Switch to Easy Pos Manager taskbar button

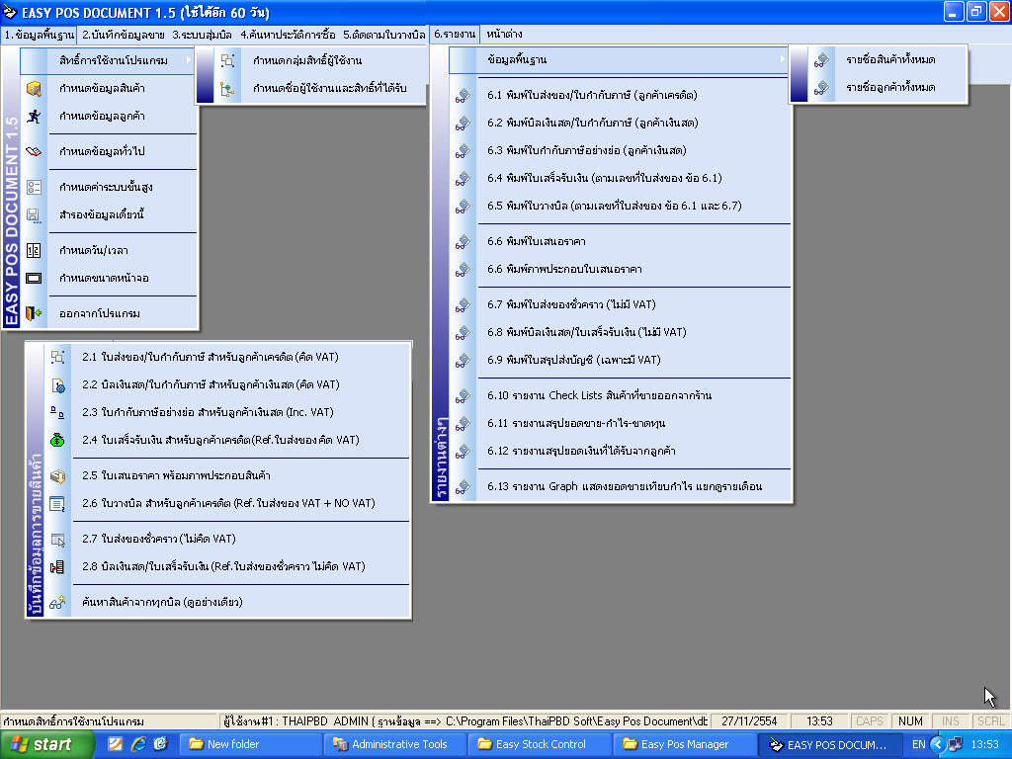pos(684,745)
